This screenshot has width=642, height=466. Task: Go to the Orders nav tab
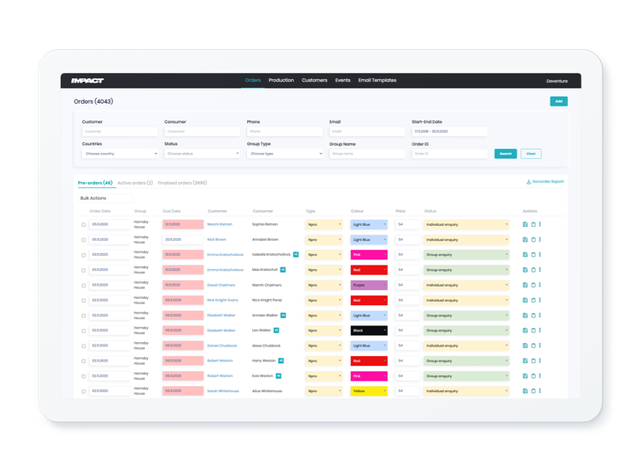pyautogui.click(x=252, y=80)
